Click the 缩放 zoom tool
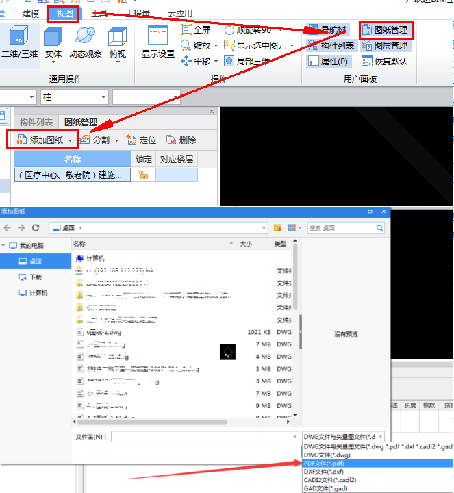 point(195,46)
